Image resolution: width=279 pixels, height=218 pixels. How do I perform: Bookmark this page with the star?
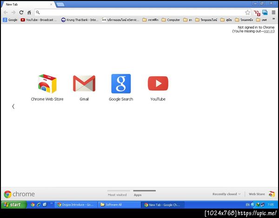tap(247, 12)
